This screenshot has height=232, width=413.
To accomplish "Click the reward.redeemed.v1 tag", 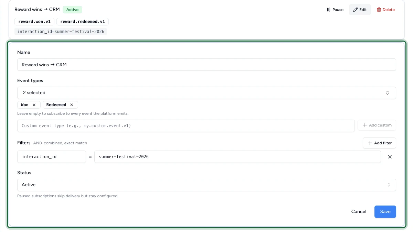I will tap(83, 22).
